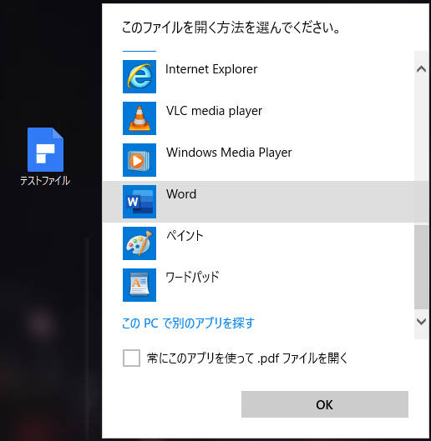Click the app list scrollbar thumb
Viewport: 431px width, 441px height.
422,267
